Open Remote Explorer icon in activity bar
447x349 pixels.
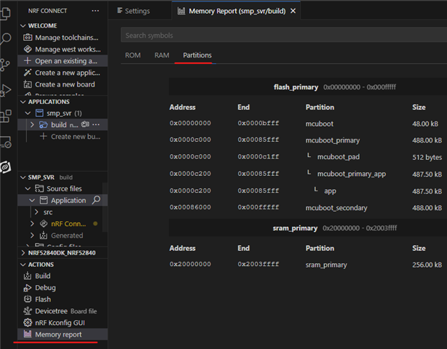[x=6, y=142]
